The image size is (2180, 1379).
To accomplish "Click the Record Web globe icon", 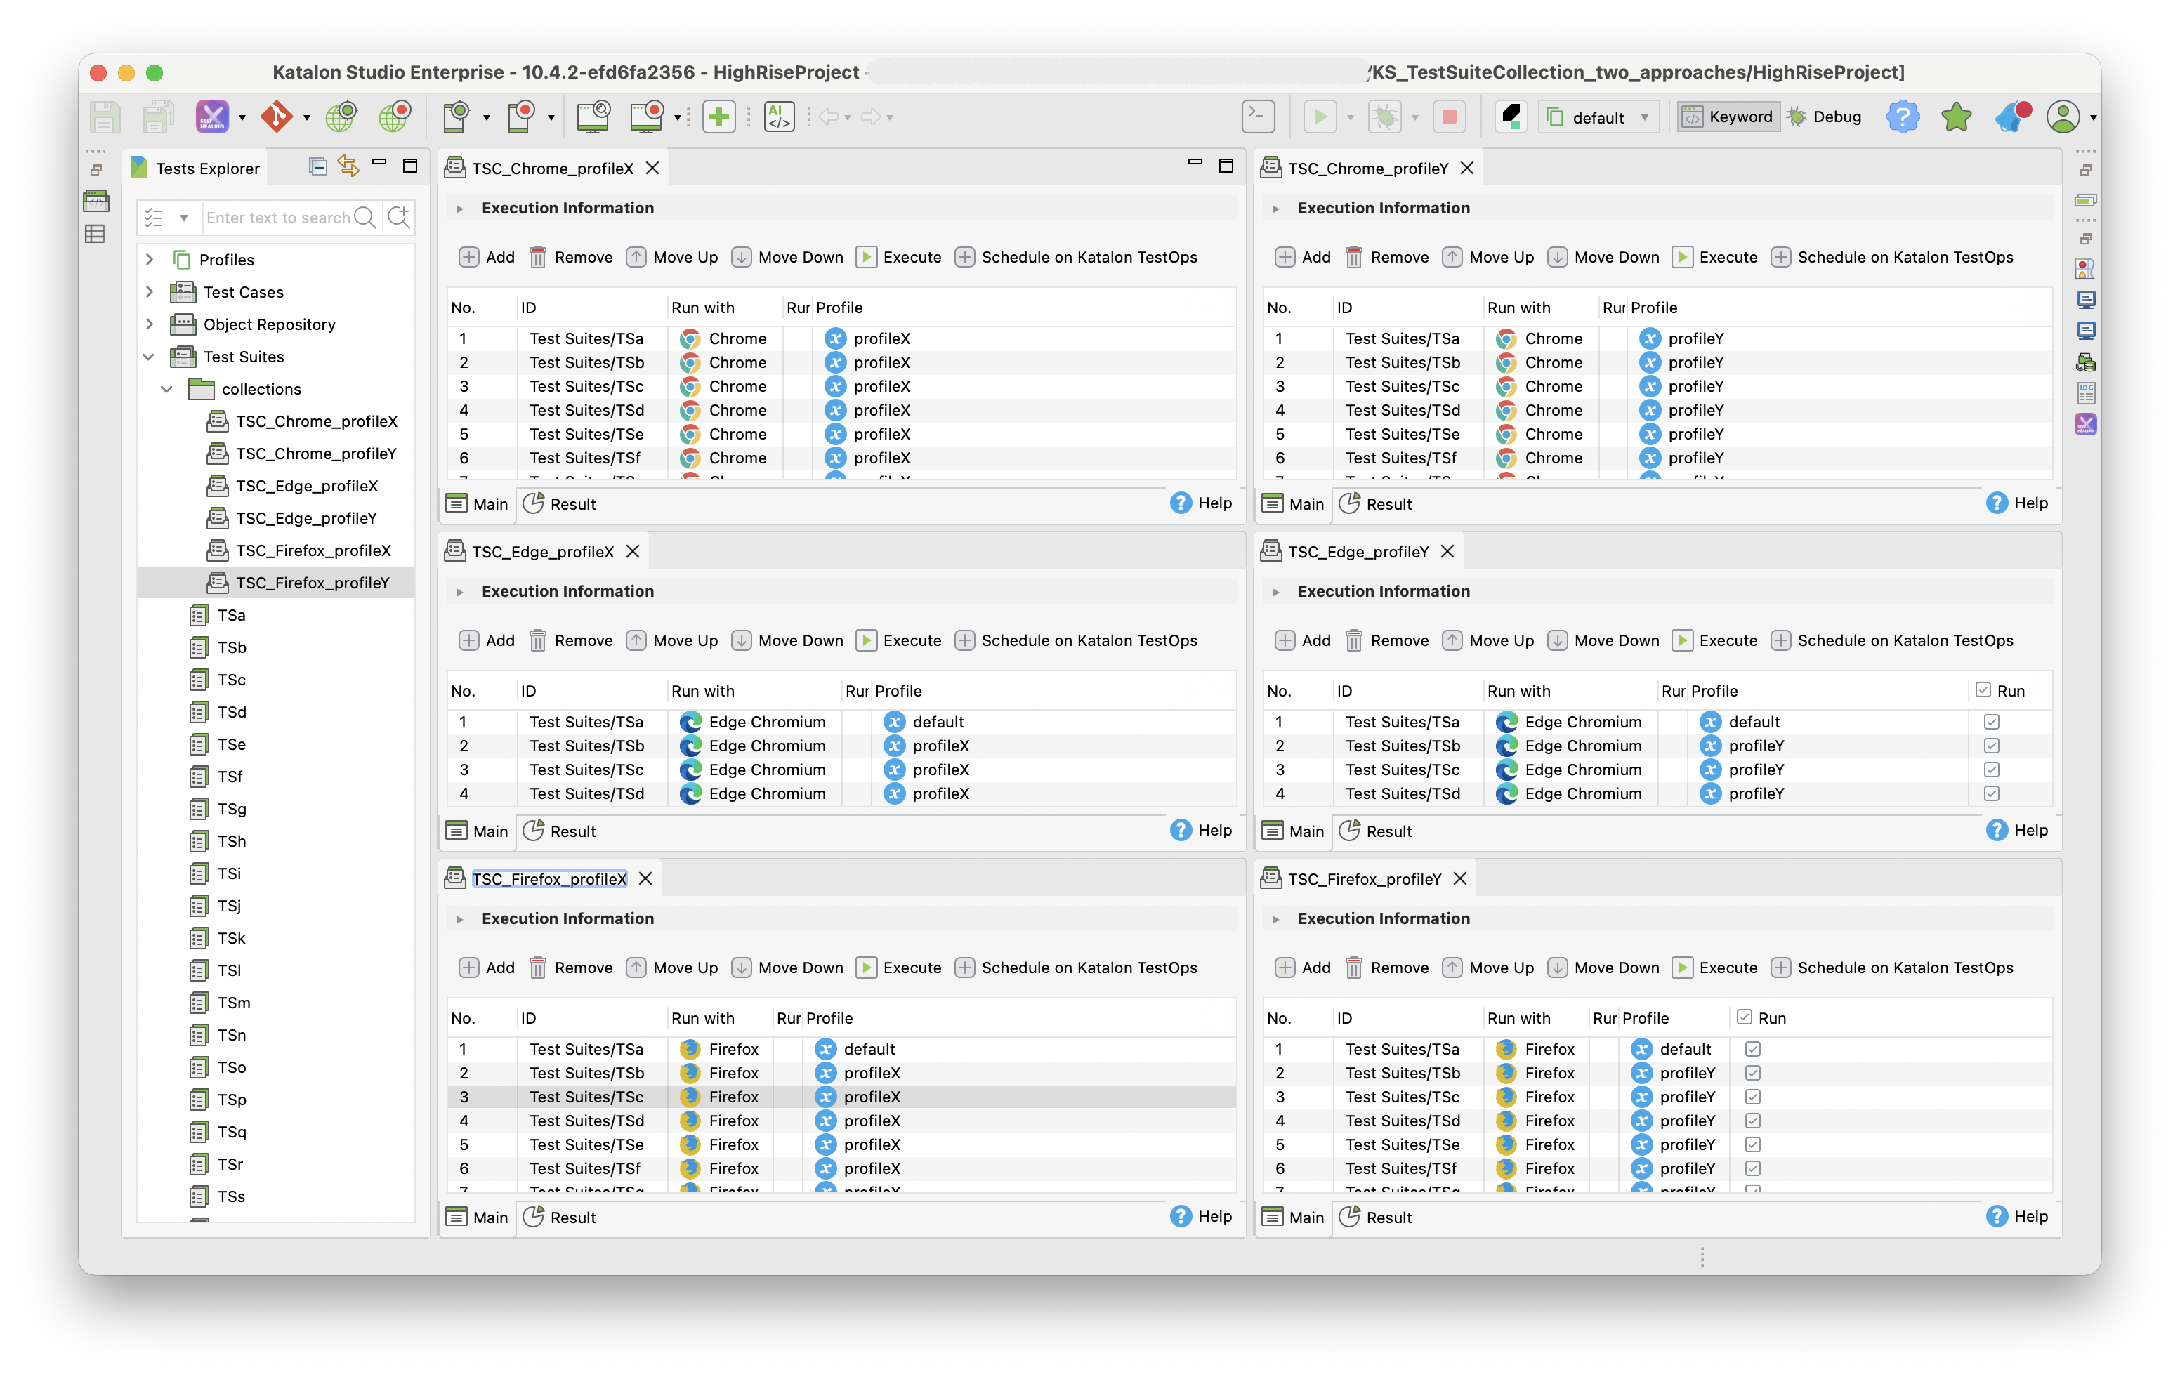I will tap(395, 117).
